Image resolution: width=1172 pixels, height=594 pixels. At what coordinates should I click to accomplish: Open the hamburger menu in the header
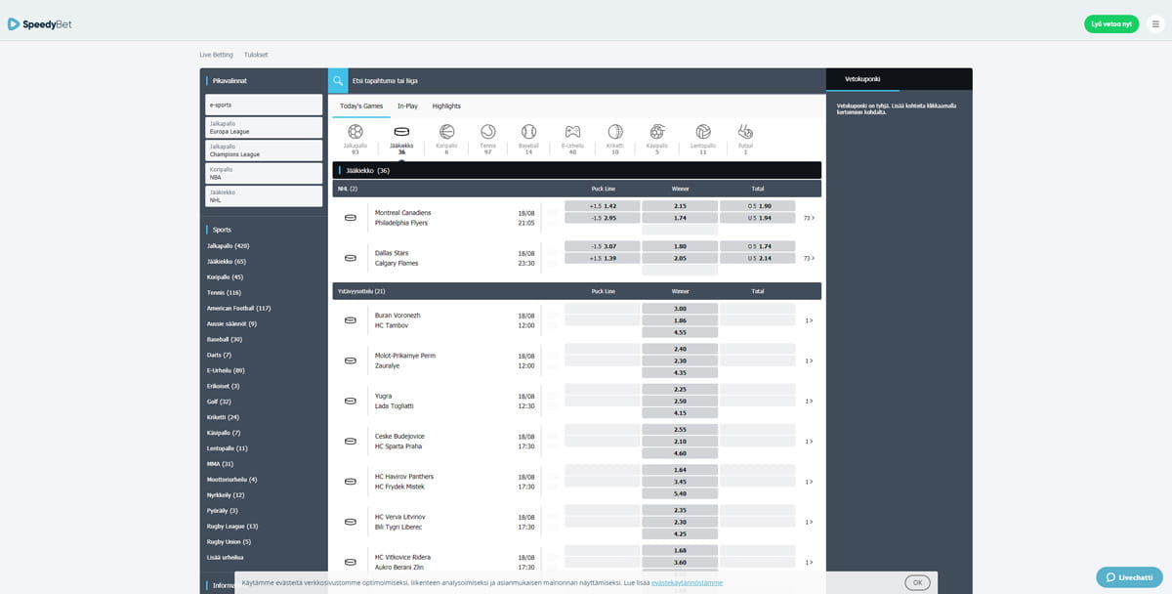[x=1155, y=23]
